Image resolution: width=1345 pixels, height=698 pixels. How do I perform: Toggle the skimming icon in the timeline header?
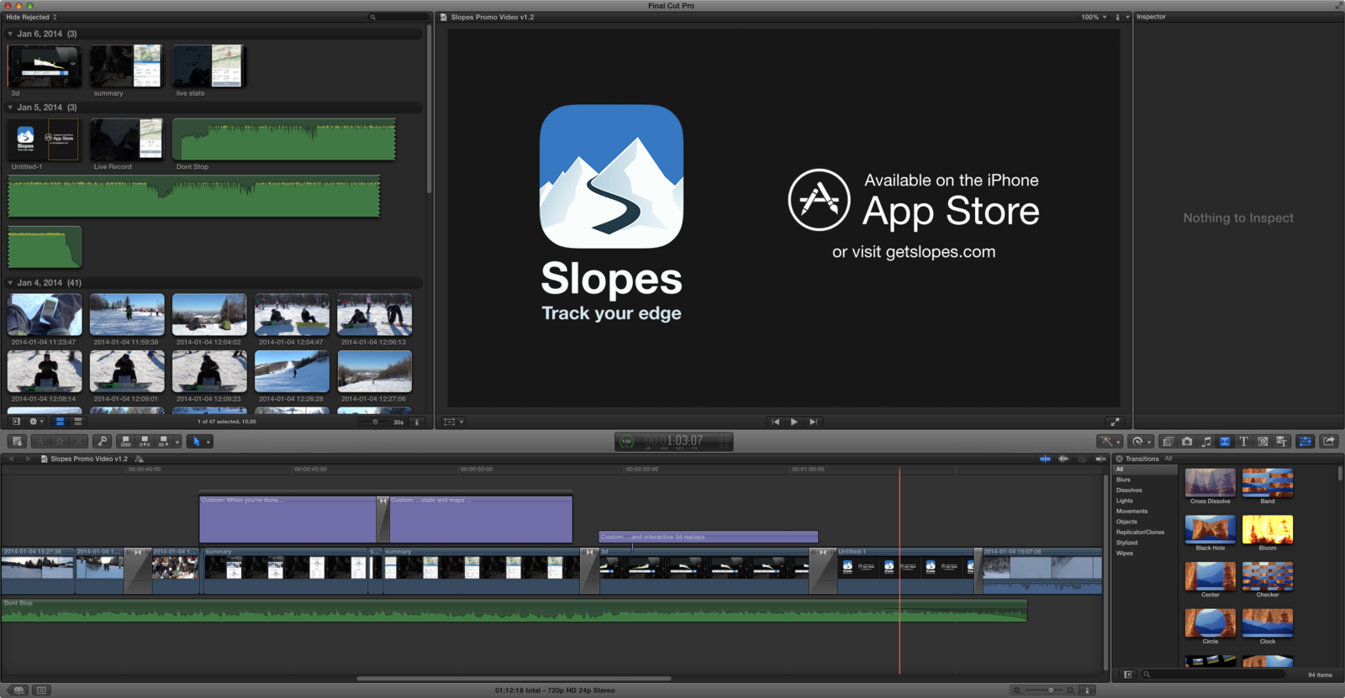[1045, 459]
